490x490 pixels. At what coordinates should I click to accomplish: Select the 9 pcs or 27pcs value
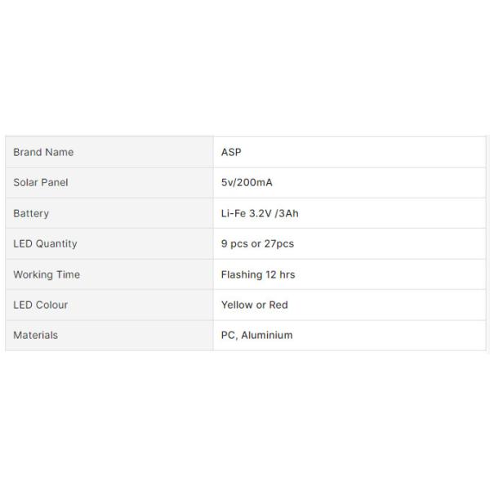click(x=257, y=243)
